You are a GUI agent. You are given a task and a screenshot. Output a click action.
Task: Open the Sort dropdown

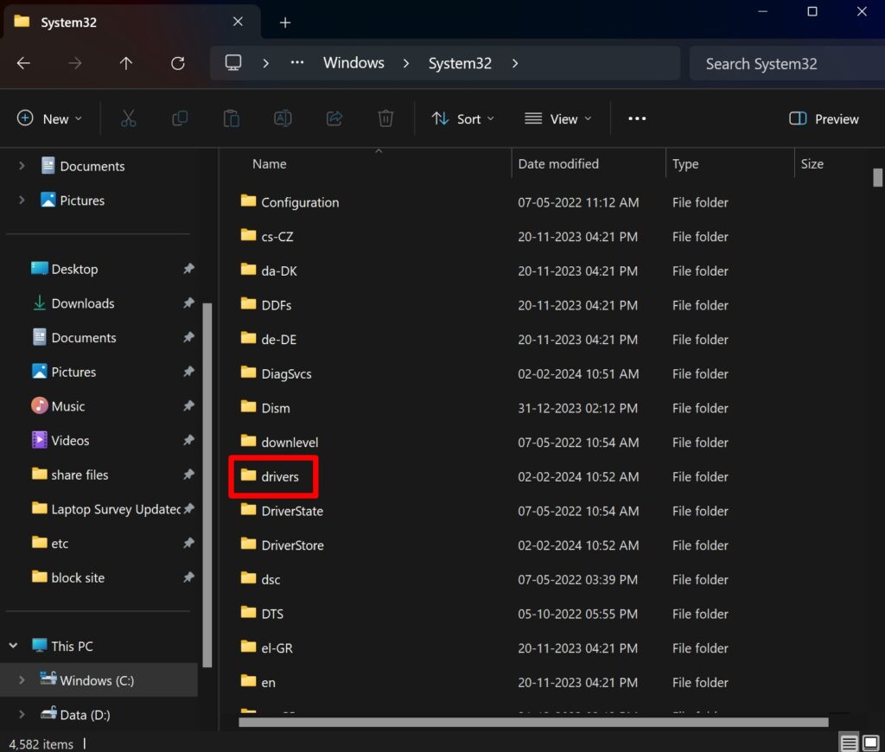tap(463, 118)
